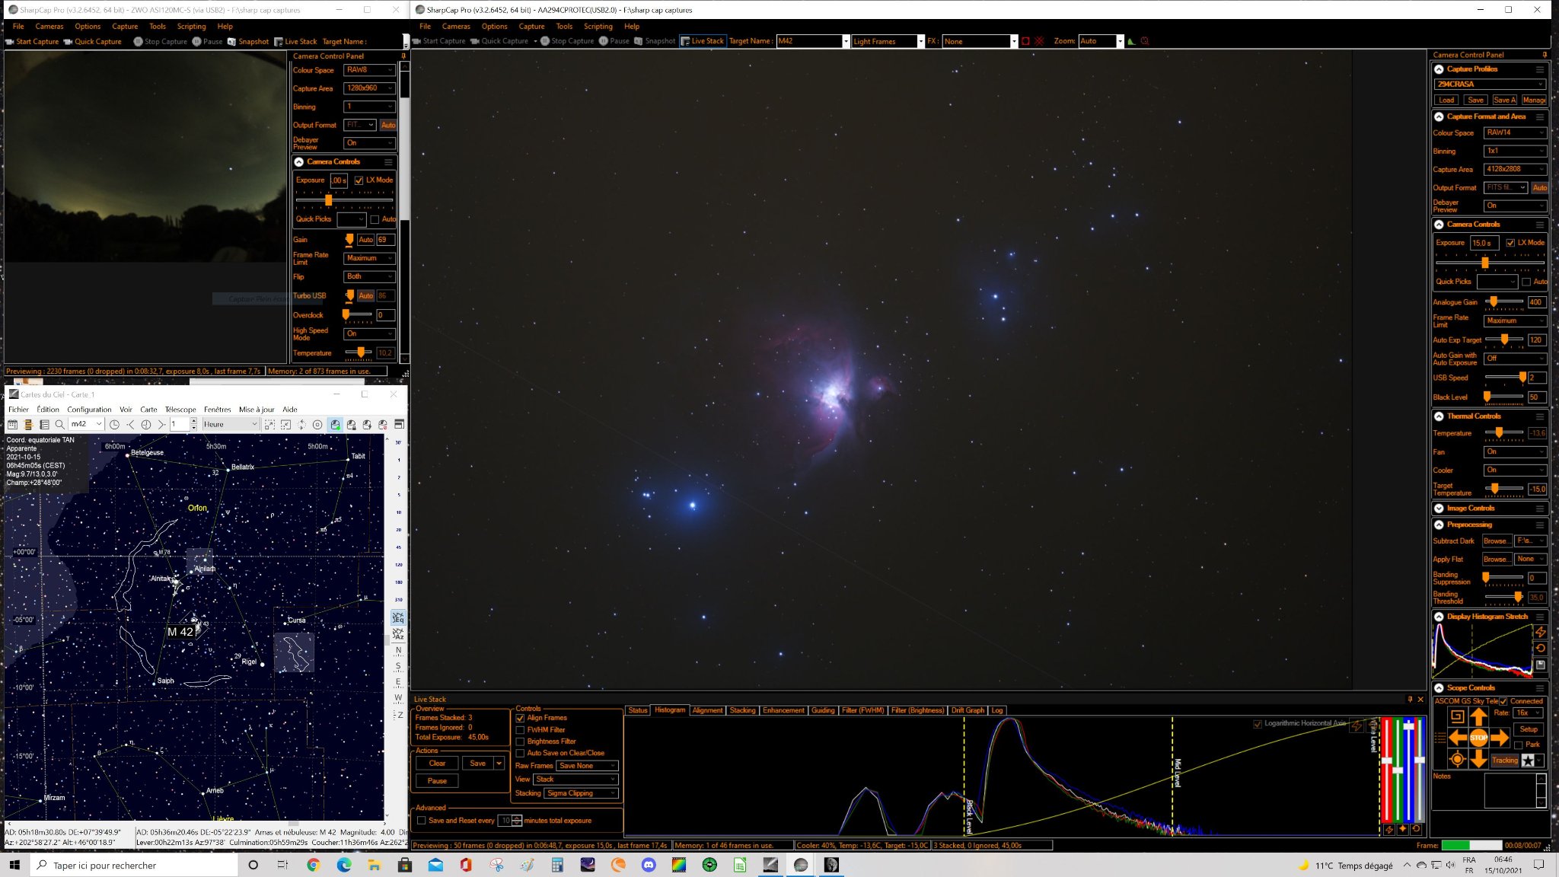Click the lightning icon below colour sliders

[1389, 829]
